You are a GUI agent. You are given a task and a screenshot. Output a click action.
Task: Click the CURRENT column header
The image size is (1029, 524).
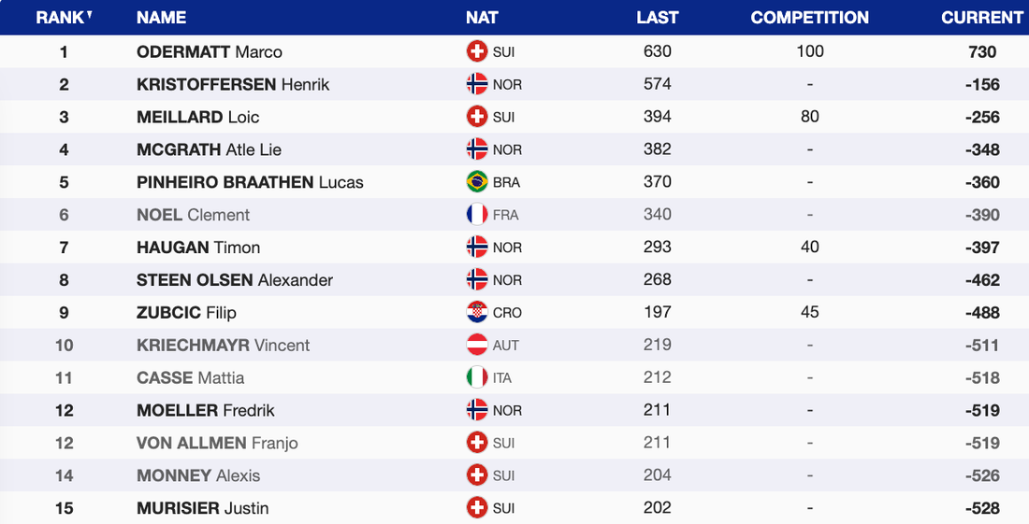(982, 18)
